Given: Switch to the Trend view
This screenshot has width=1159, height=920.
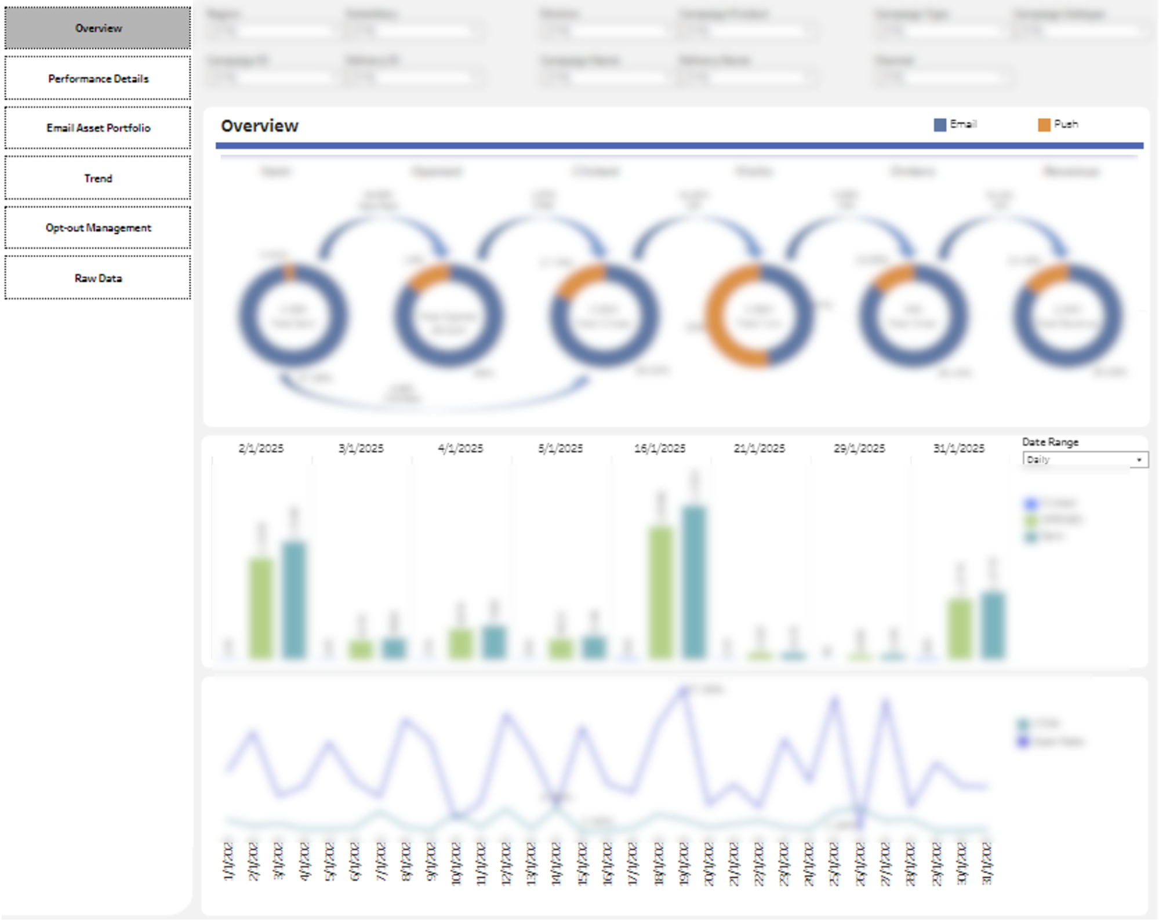Looking at the screenshot, I should (x=97, y=178).
